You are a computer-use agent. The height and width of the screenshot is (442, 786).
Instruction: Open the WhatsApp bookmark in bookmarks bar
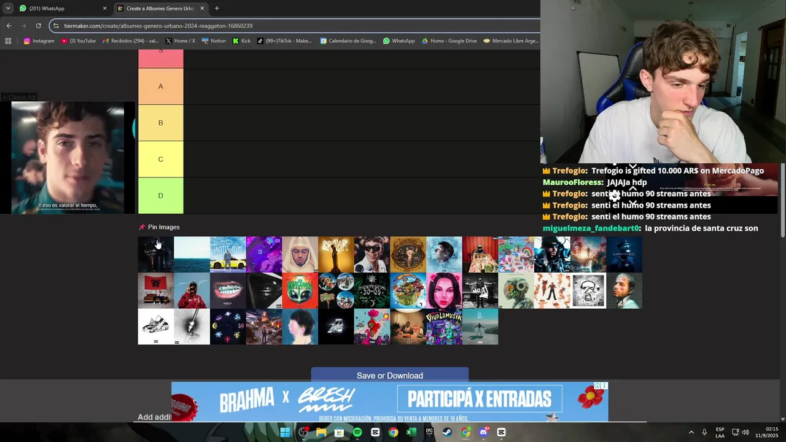pos(399,41)
